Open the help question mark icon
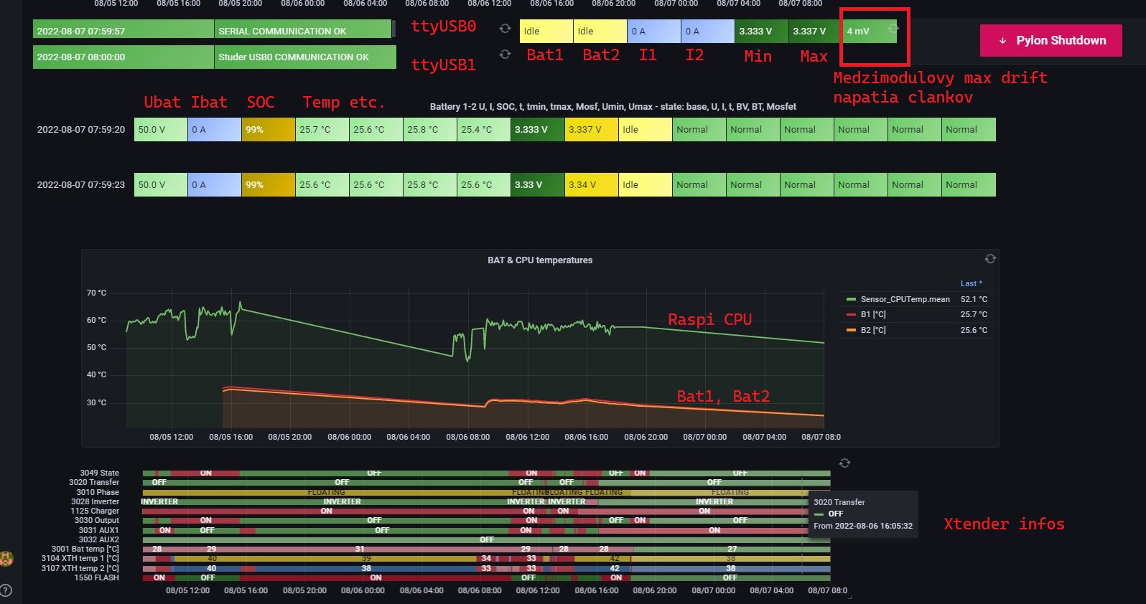The image size is (1146, 604). point(6,590)
